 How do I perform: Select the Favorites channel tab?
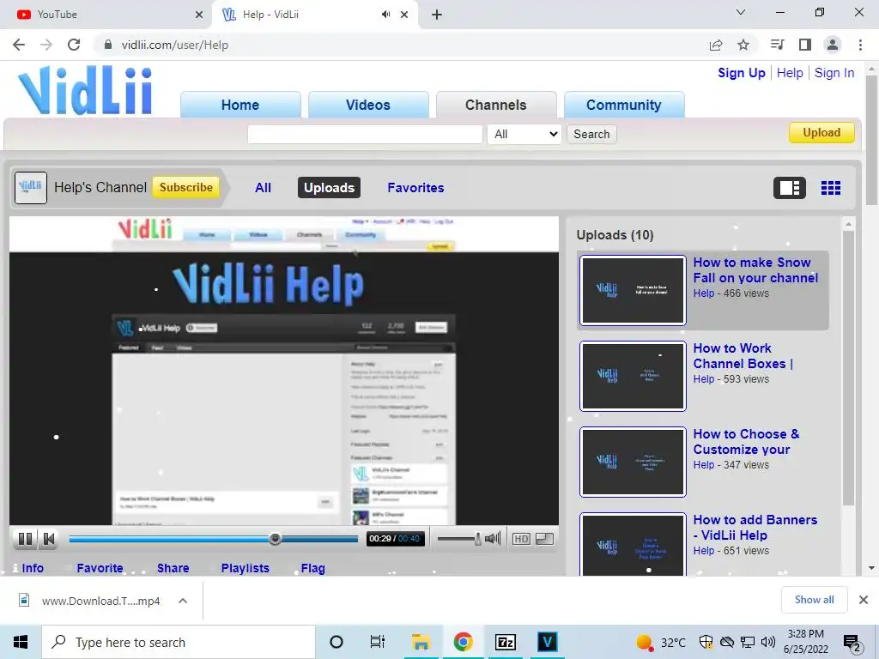click(415, 188)
